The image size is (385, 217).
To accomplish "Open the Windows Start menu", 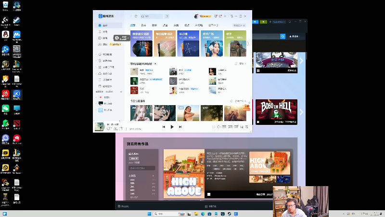I will point(150,214).
